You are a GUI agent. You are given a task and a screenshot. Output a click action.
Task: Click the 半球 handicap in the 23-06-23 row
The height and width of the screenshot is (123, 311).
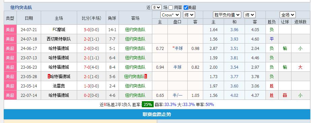click(x=178, y=67)
